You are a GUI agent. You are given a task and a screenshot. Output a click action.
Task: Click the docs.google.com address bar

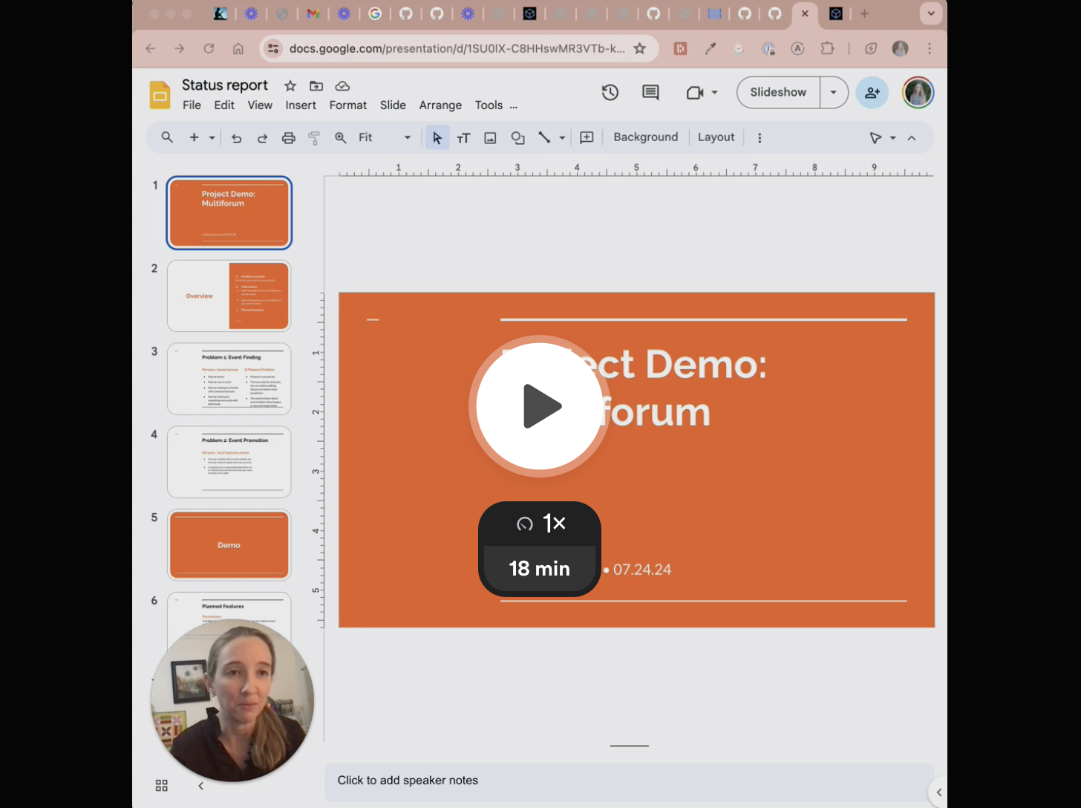tap(457, 48)
